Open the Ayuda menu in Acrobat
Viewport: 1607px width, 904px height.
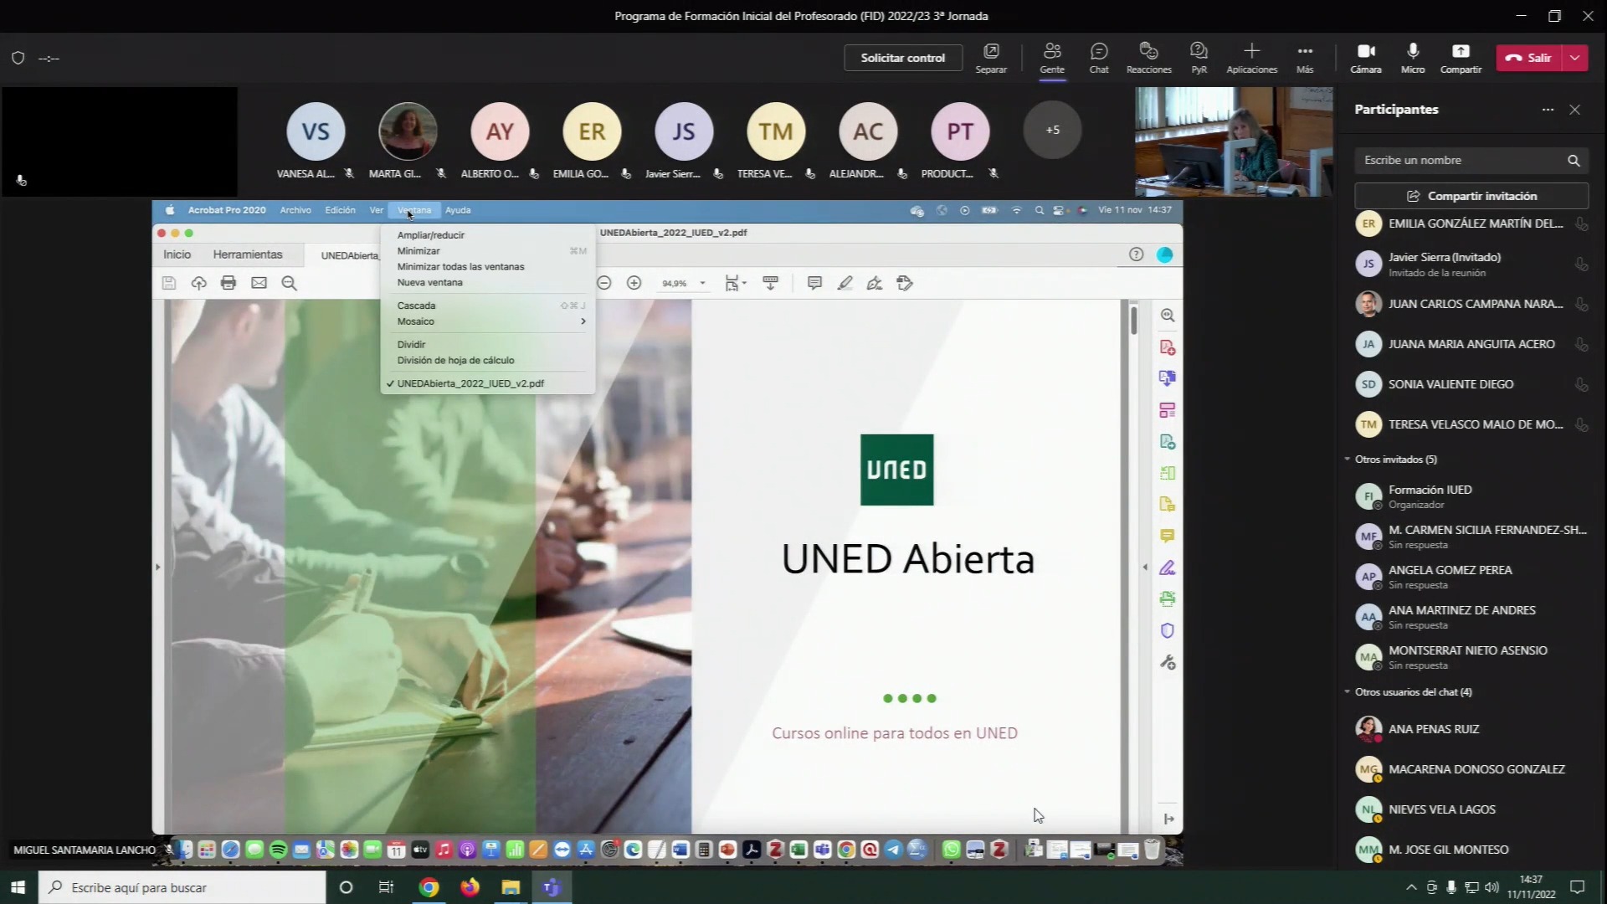click(x=458, y=210)
